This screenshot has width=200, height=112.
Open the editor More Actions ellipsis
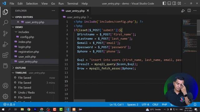click(x=195, y=11)
